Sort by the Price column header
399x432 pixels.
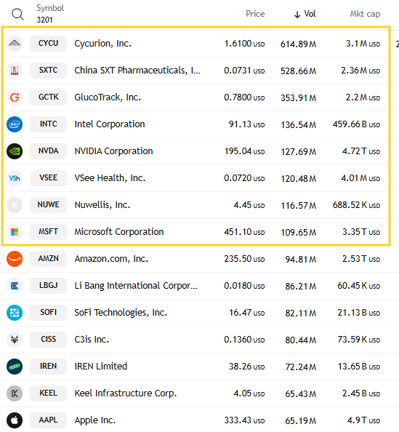(x=255, y=14)
